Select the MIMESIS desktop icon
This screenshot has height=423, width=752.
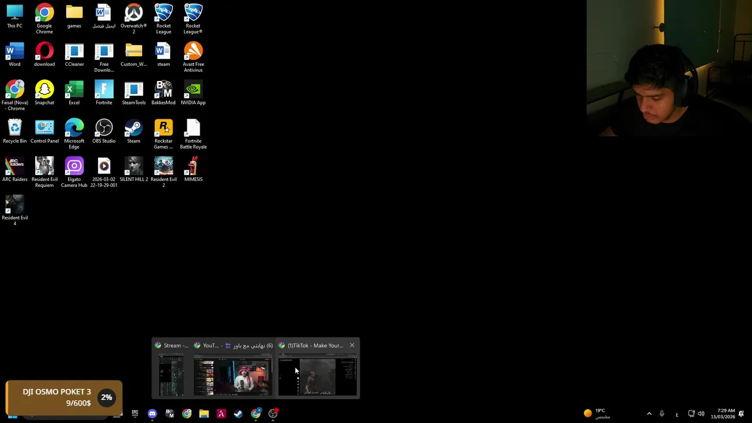[x=193, y=170]
